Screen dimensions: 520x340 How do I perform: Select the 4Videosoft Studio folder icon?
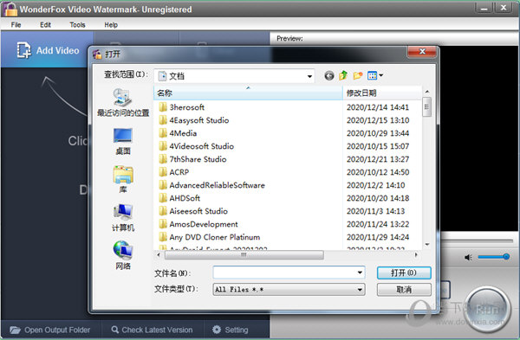(x=163, y=146)
